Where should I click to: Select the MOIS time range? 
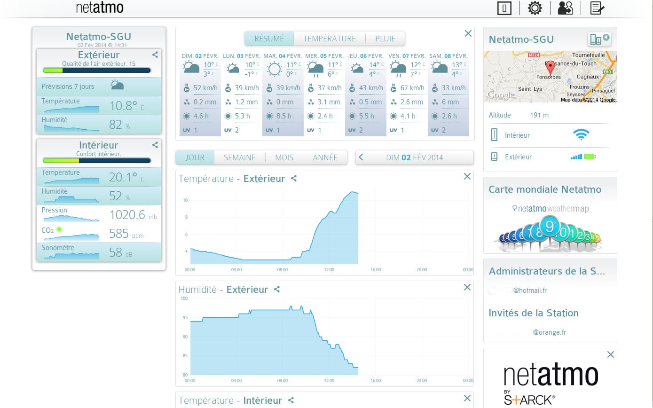[x=284, y=157]
